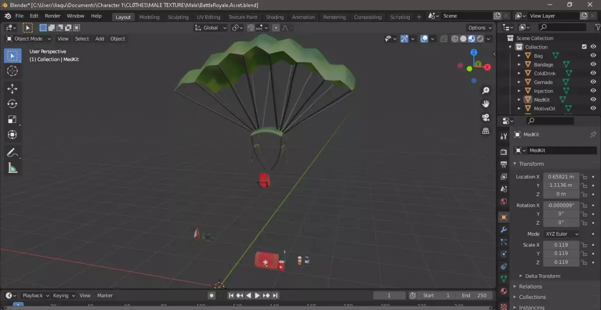Viewport: 601px width, 310px height.
Task: Select the Annotate tool
Action: [x=13, y=153]
